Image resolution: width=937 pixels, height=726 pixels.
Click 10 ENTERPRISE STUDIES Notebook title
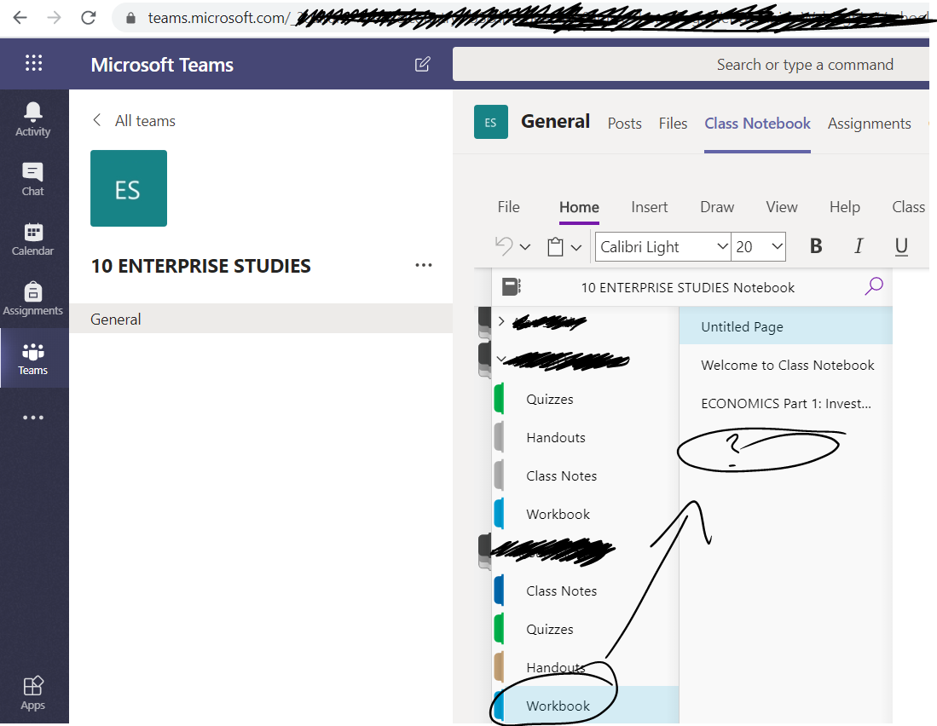[688, 287]
